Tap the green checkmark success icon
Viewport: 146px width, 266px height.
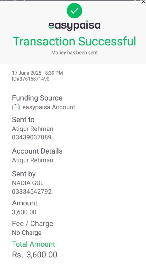tap(74, 11)
